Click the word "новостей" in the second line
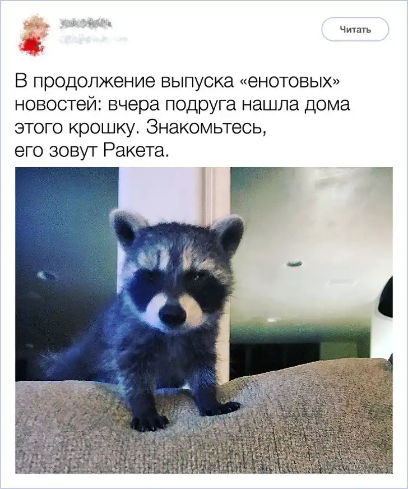Screen dimensions: 408x489 pyautogui.click(x=55, y=105)
